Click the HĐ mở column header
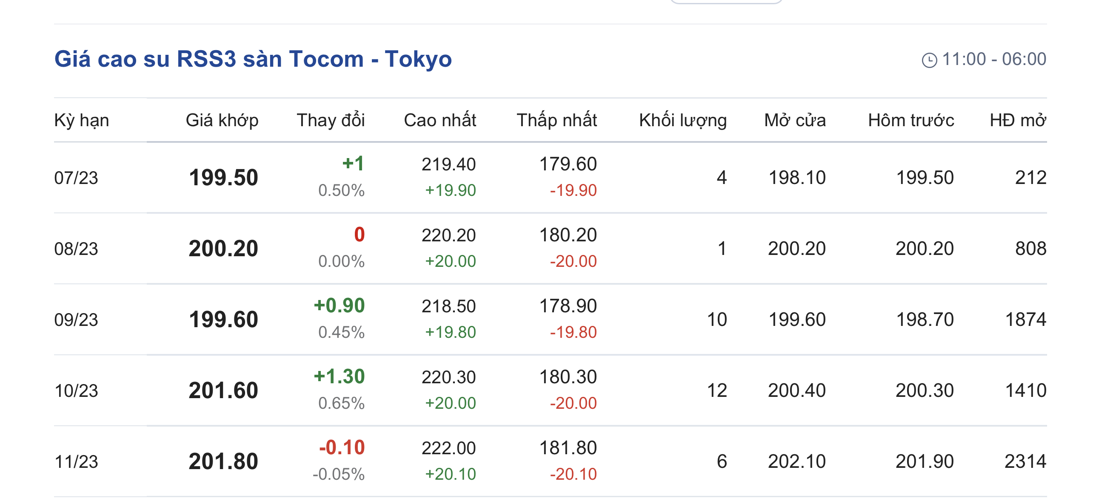This screenshot has height=498, width=1096. click(x=1017, y=120)
